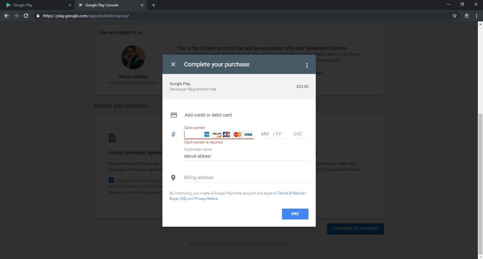Click the Visa card logo
Viewport: 483px width, 259px height.
[248, 134]
